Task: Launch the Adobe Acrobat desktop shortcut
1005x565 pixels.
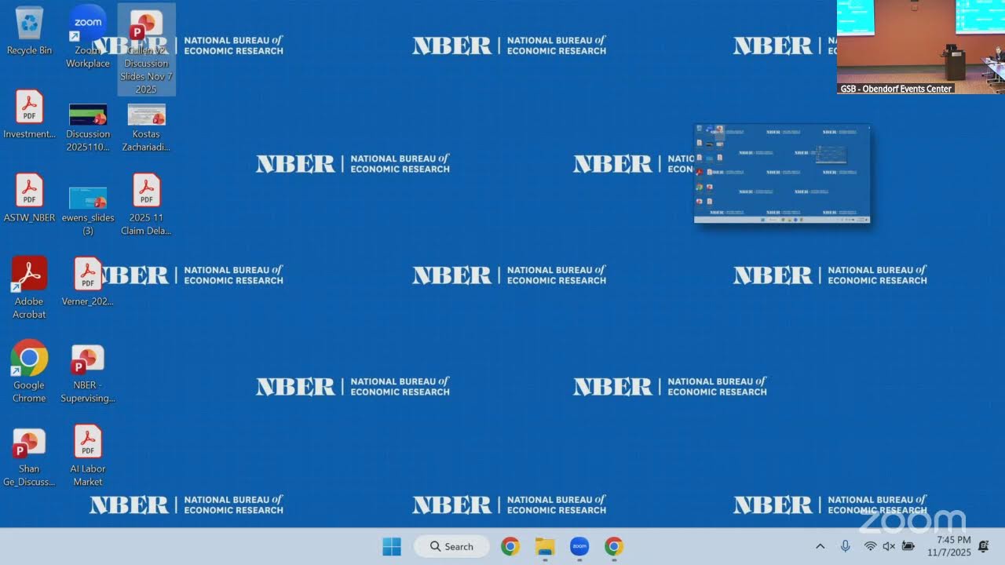Action: [29, 287]
